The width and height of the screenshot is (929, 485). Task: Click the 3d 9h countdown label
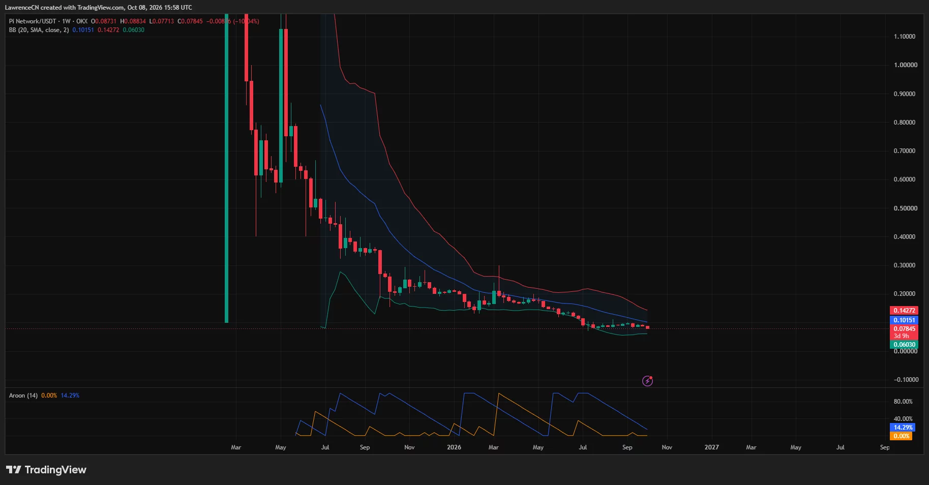click(x=901, y=336)
